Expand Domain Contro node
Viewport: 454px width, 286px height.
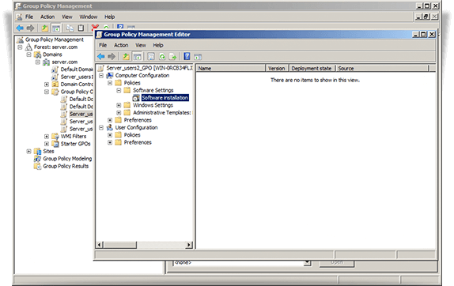tap(47, 85)
